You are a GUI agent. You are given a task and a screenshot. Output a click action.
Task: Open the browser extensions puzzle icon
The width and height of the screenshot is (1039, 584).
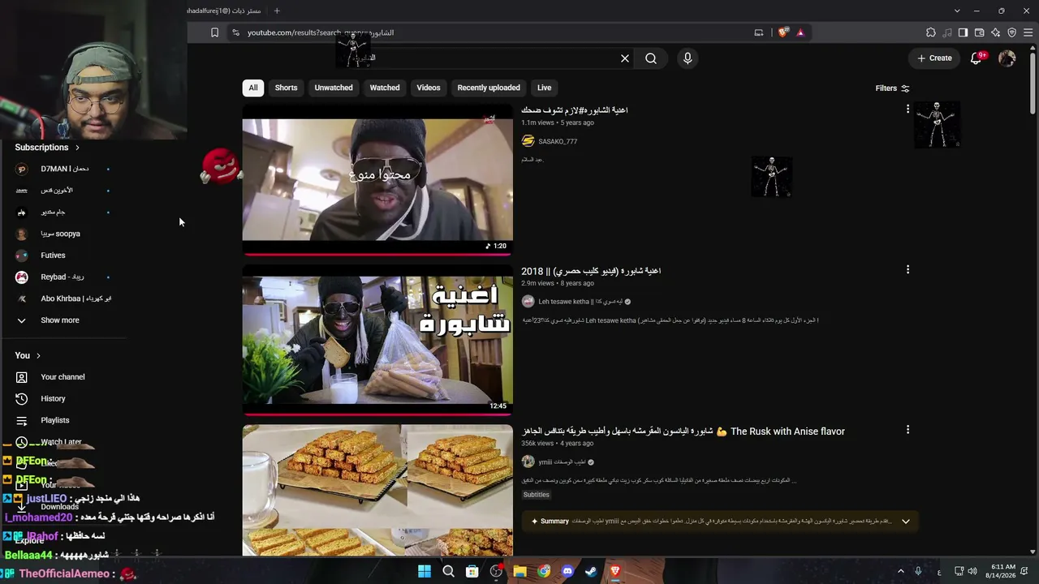[x=931, y=32]
